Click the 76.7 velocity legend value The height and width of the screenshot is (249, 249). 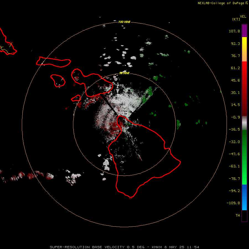tap(235, 56)
